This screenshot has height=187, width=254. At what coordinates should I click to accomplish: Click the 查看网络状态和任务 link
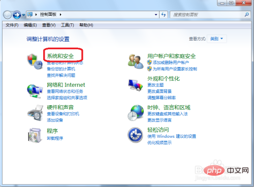point(65,91)
